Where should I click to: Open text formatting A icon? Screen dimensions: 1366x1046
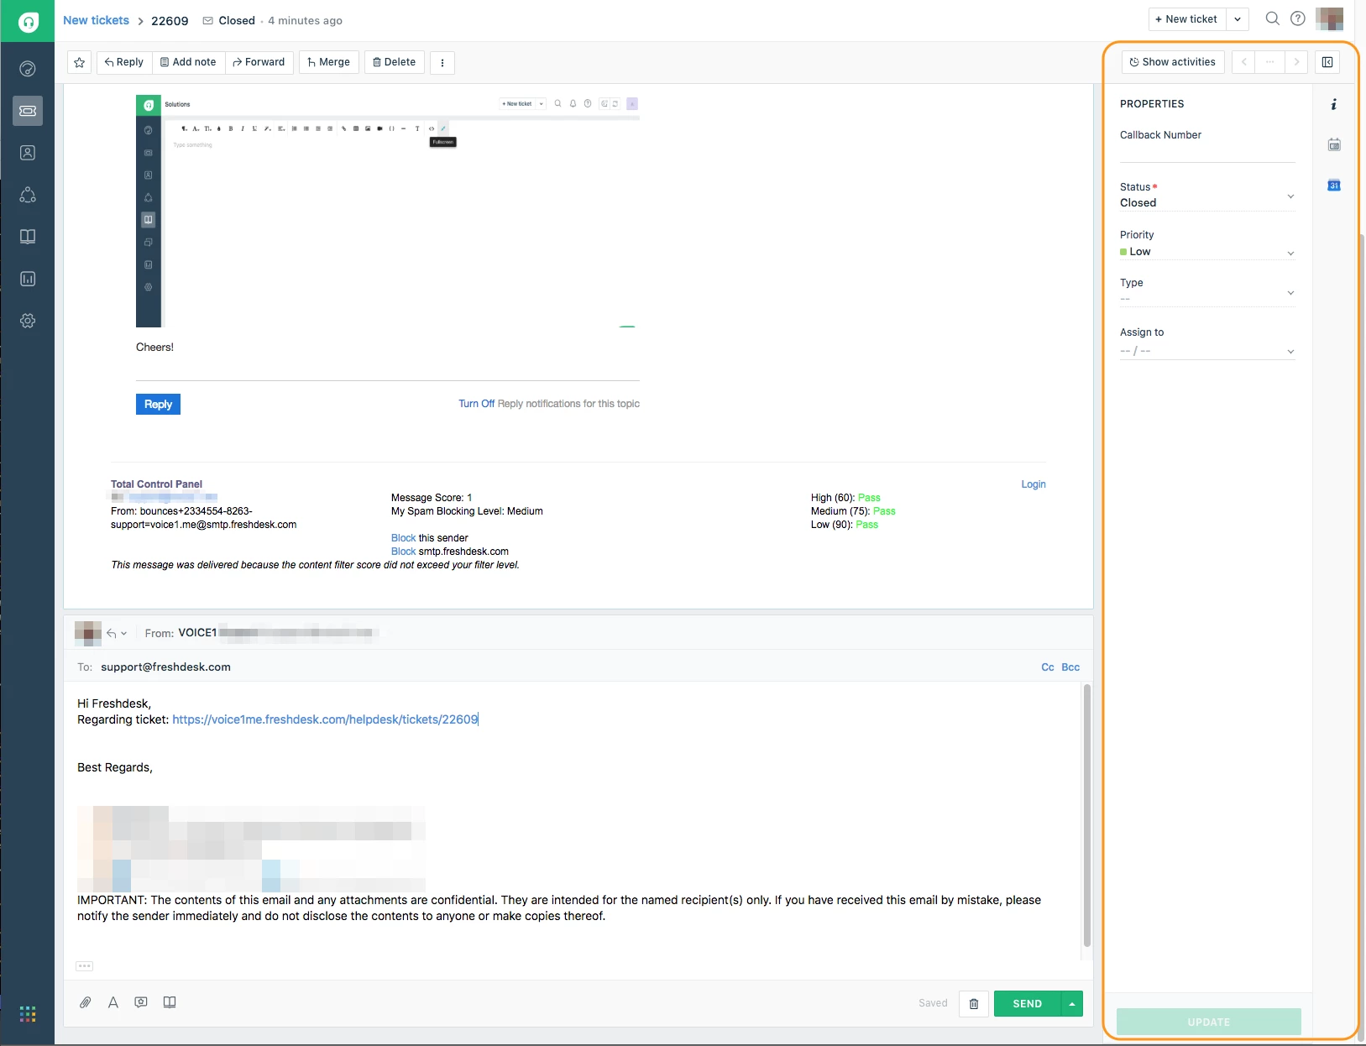(113, 1002)
